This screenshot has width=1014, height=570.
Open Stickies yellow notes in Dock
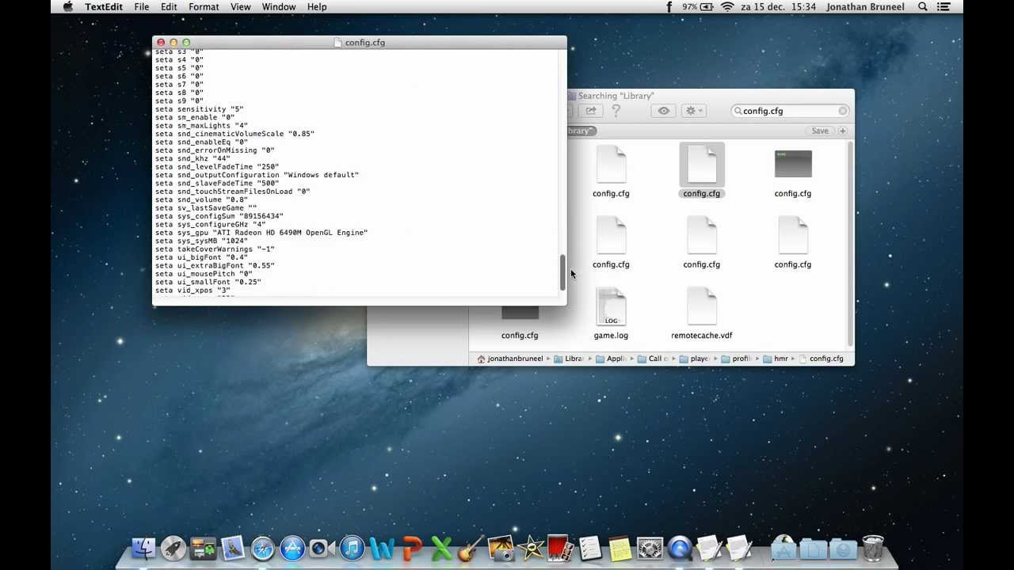click(619, 548)
